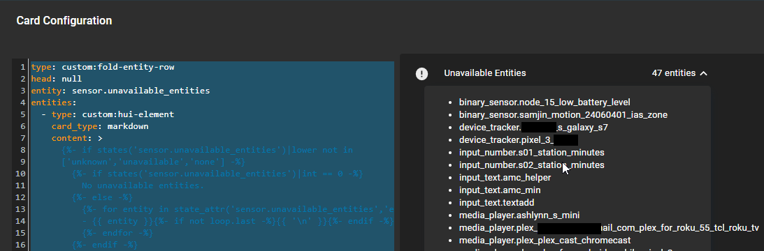
Task: Click line number 10 in editor gutter
Action: click(21, 174)
